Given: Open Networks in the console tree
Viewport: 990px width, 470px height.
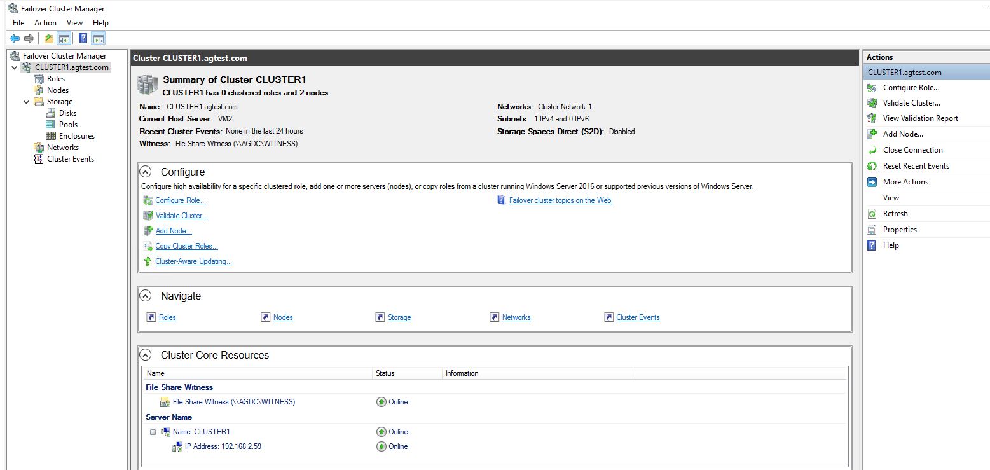Looking at the screenshot, I should click(x=63, y=148).
